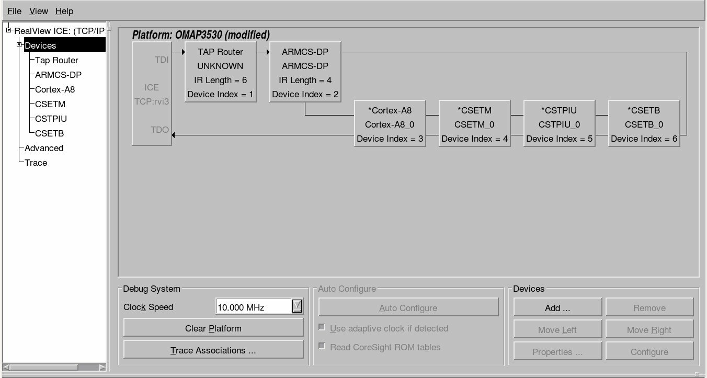Open the Clock Speed dropdown arrow

pyautogui.click(x=297, y=306)
